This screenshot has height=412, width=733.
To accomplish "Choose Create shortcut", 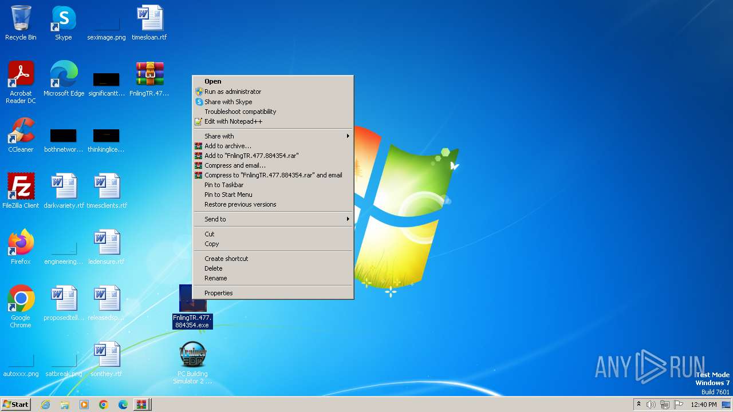I will [x=273, y=259].
